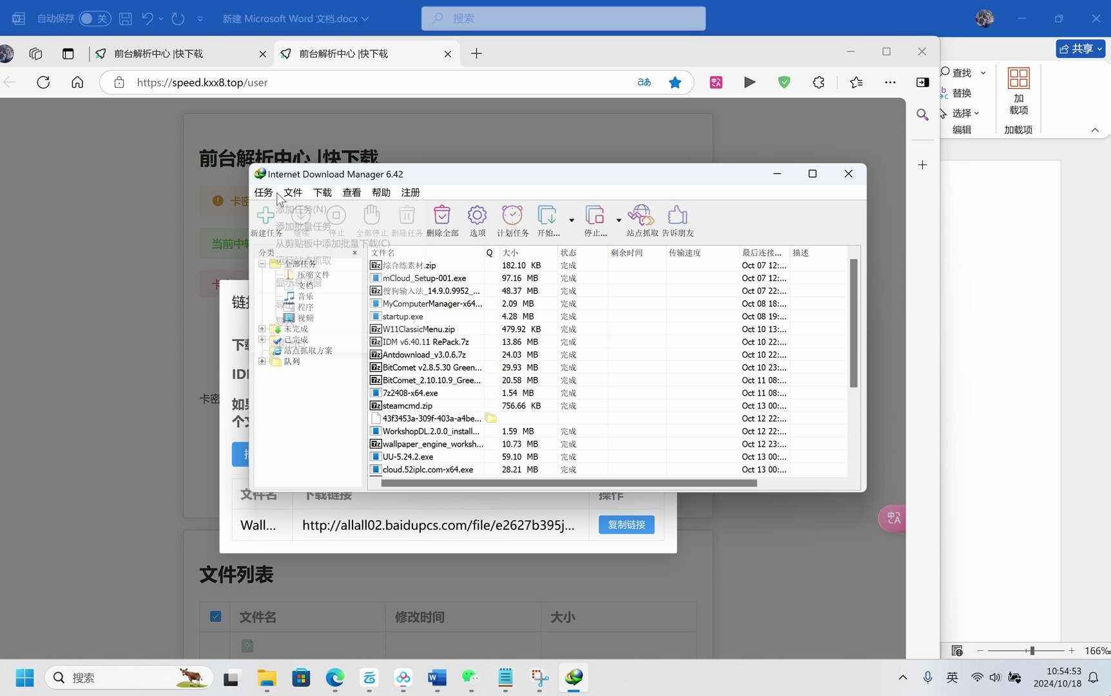Click the 删除全部 delete-all icon

[442, 215]
